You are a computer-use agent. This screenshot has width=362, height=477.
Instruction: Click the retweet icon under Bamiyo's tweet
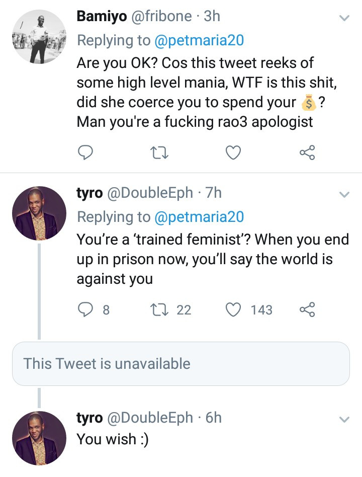[x=159, y=152]
